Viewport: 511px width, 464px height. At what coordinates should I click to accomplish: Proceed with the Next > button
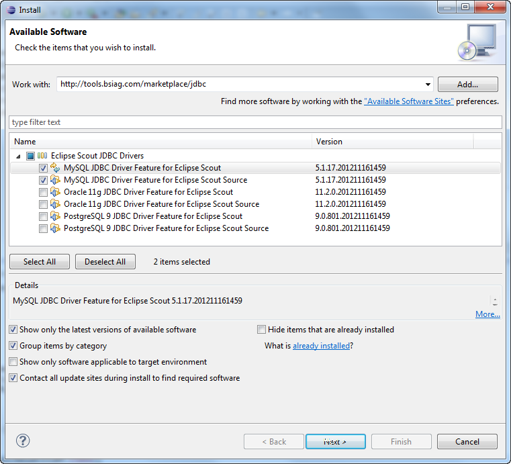[x=335, y=442]
